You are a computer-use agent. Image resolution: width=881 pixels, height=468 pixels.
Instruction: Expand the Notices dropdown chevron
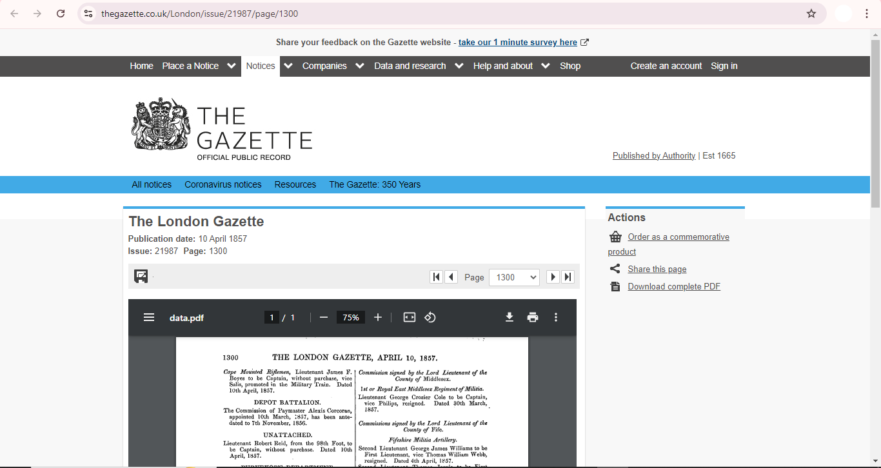(288, 66)
